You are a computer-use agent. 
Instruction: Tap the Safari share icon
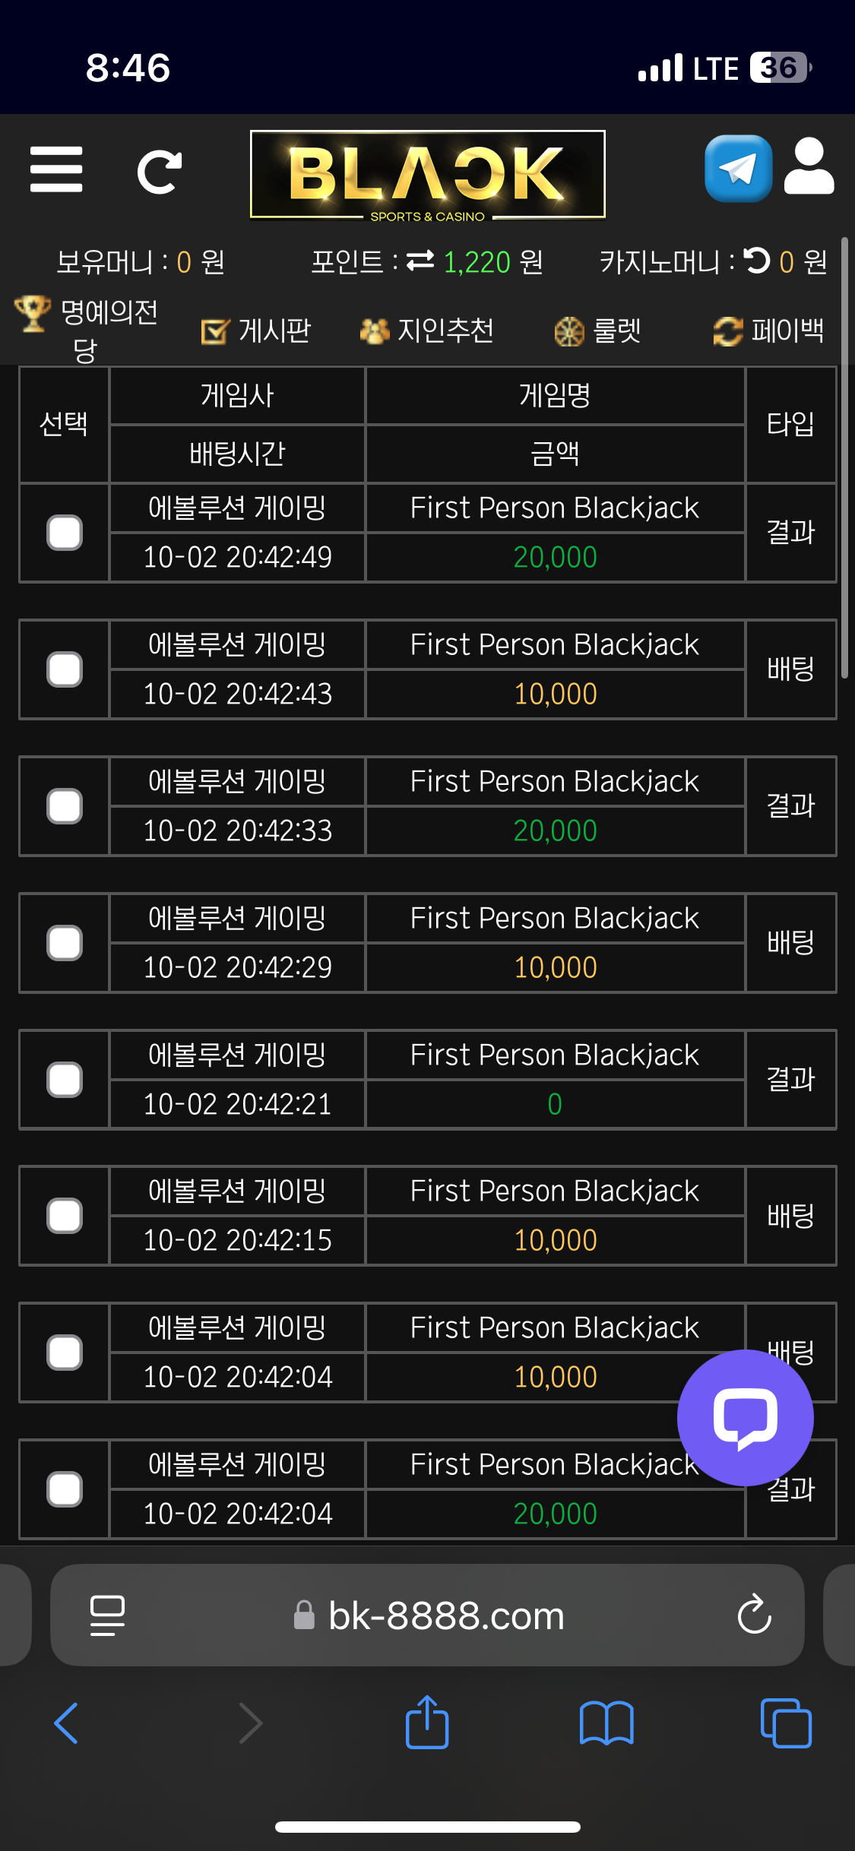[427, 1723]
